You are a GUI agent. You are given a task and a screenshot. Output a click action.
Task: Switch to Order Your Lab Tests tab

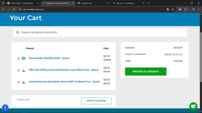click(x=58, y=3)
